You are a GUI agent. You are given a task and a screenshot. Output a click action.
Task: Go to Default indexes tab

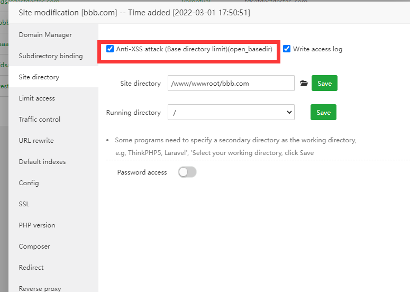point(42,162)
